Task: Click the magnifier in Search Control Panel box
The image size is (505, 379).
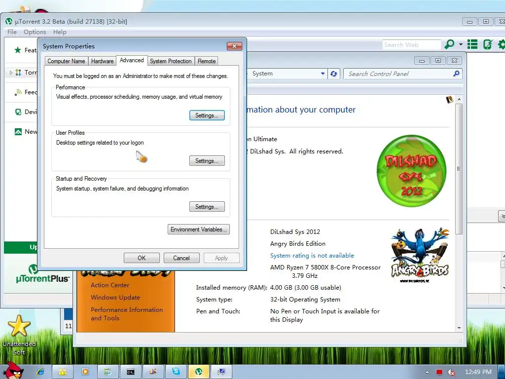Action: pos(456,74)
